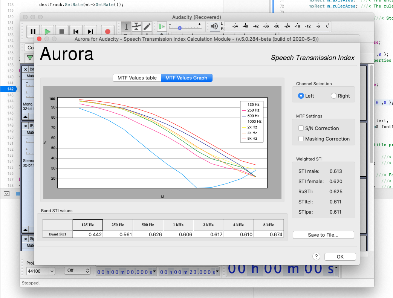The image size is (393, 298).
Task: Click the Band STI row header
Action: pos(58,234)
